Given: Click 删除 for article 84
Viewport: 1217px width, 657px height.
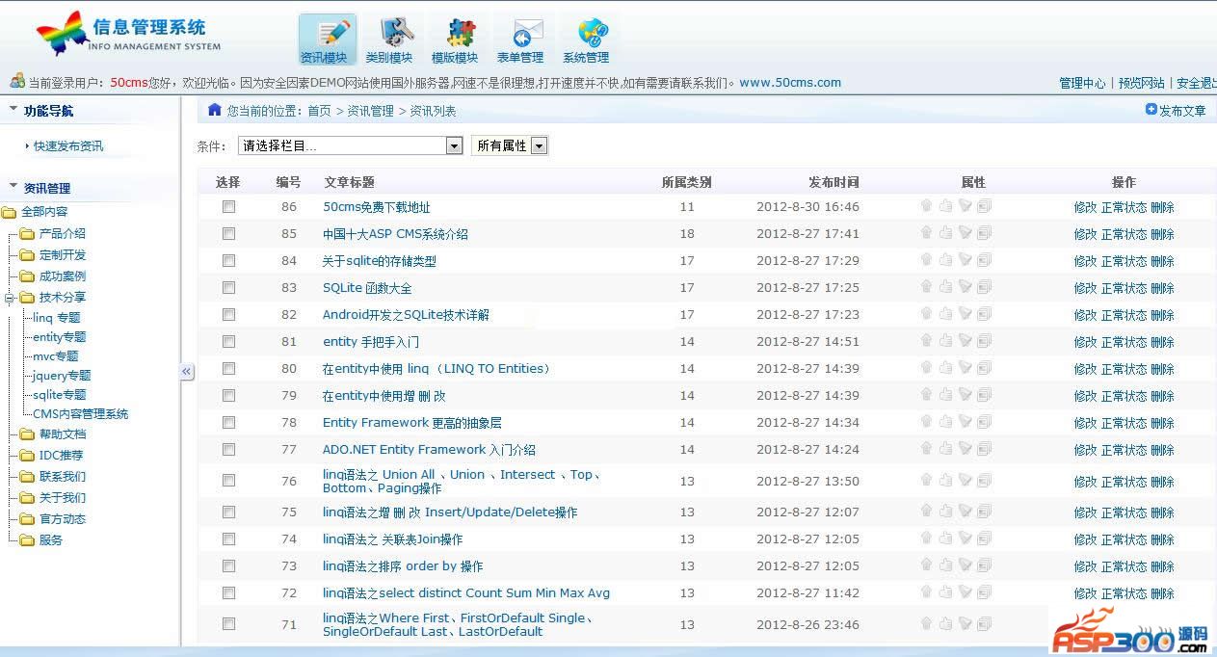Looking at the screenshot, I should click(x=1162, y=261).
